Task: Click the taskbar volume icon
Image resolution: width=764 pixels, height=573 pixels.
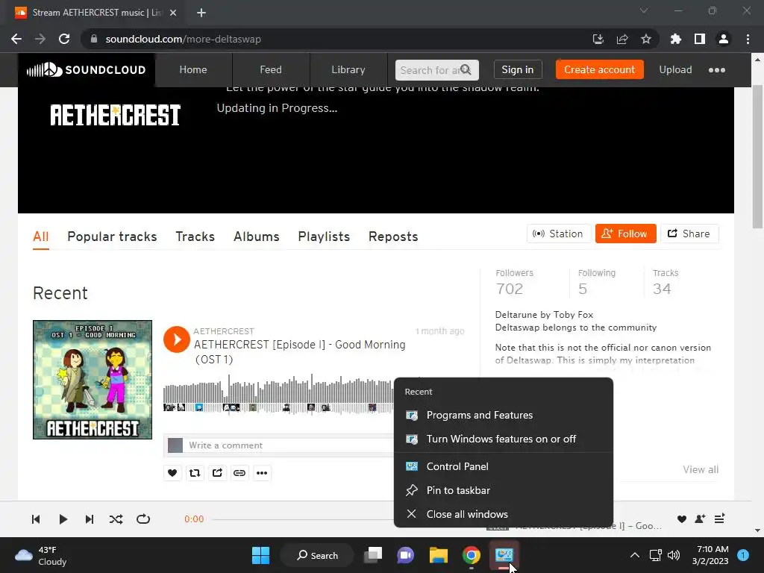Action: coord(674,555)
